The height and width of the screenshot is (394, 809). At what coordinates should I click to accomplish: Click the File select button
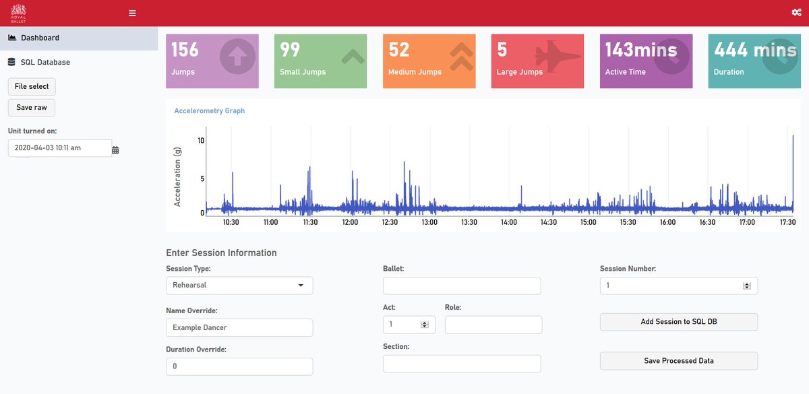(x=32, y=86)
